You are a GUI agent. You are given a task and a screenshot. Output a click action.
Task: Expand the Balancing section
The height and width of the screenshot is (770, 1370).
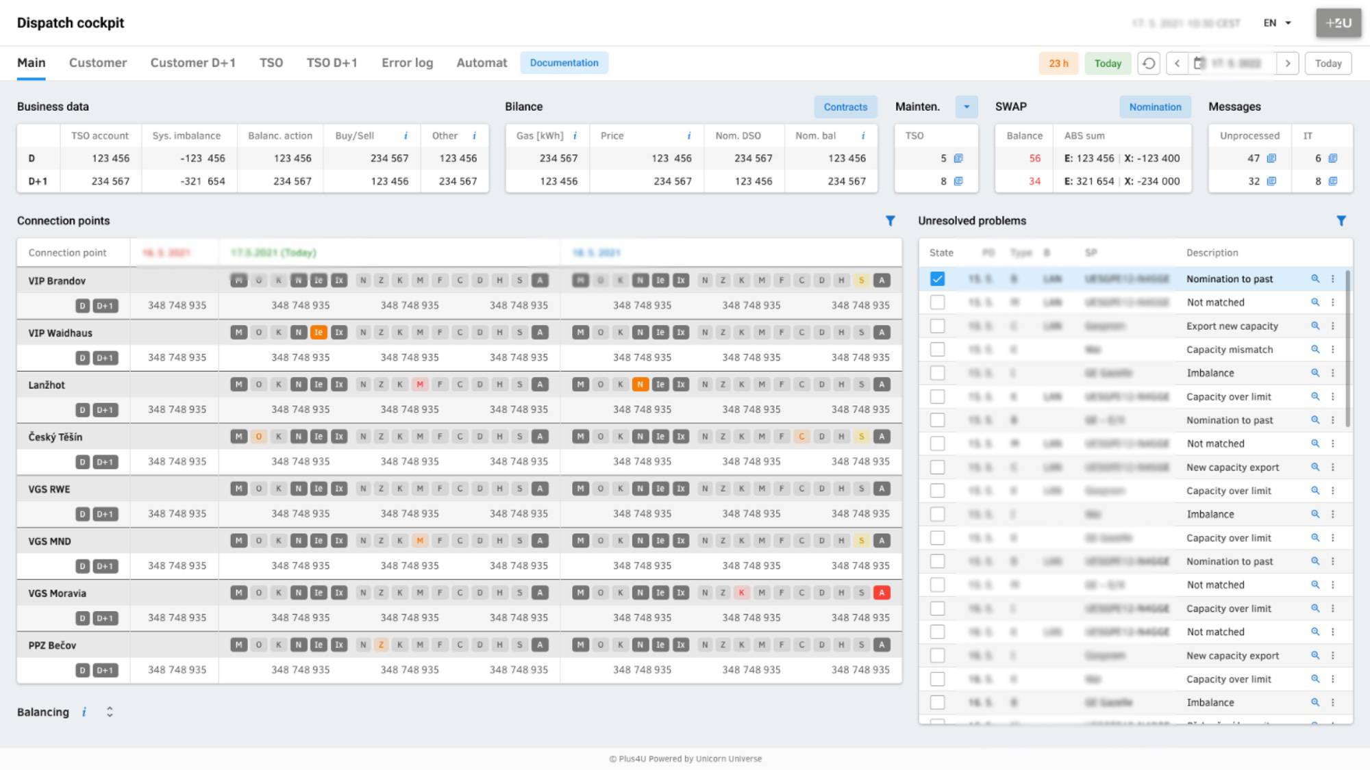tap(110, 712)
